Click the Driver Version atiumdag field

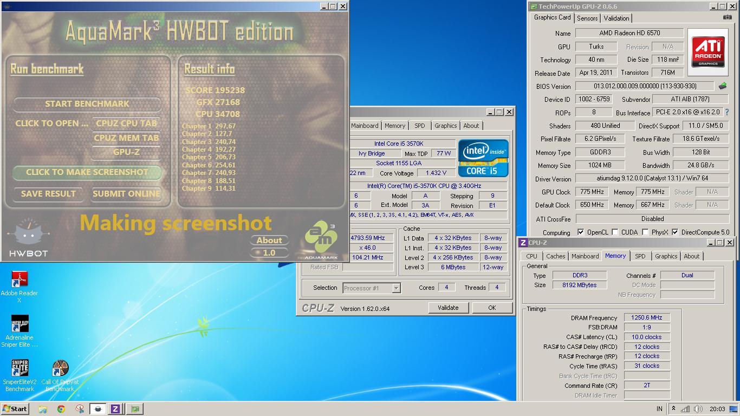click(x=652, y=179)
